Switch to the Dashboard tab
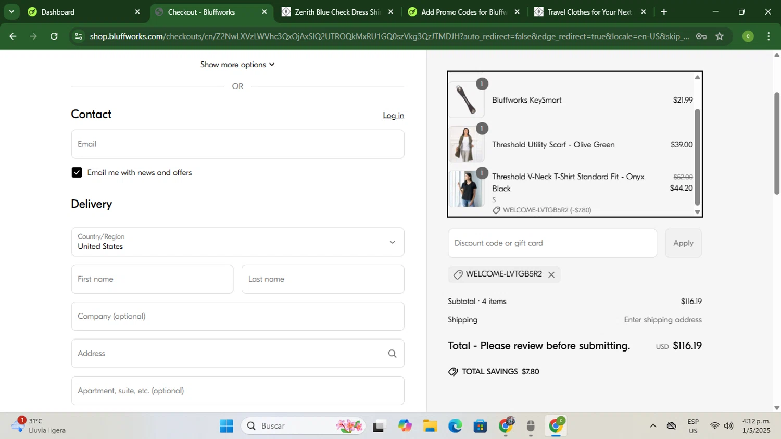 83,11
